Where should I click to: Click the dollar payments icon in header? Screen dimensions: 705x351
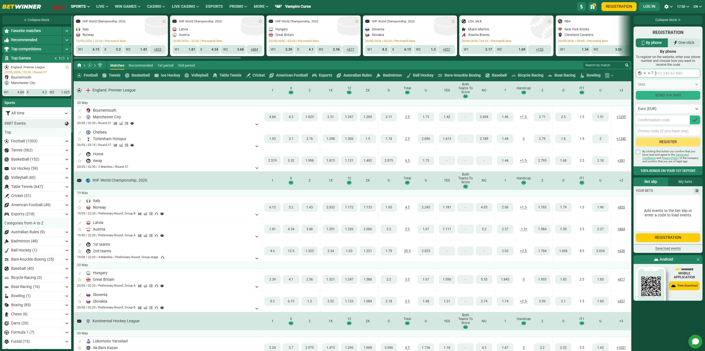coord(581,7)
